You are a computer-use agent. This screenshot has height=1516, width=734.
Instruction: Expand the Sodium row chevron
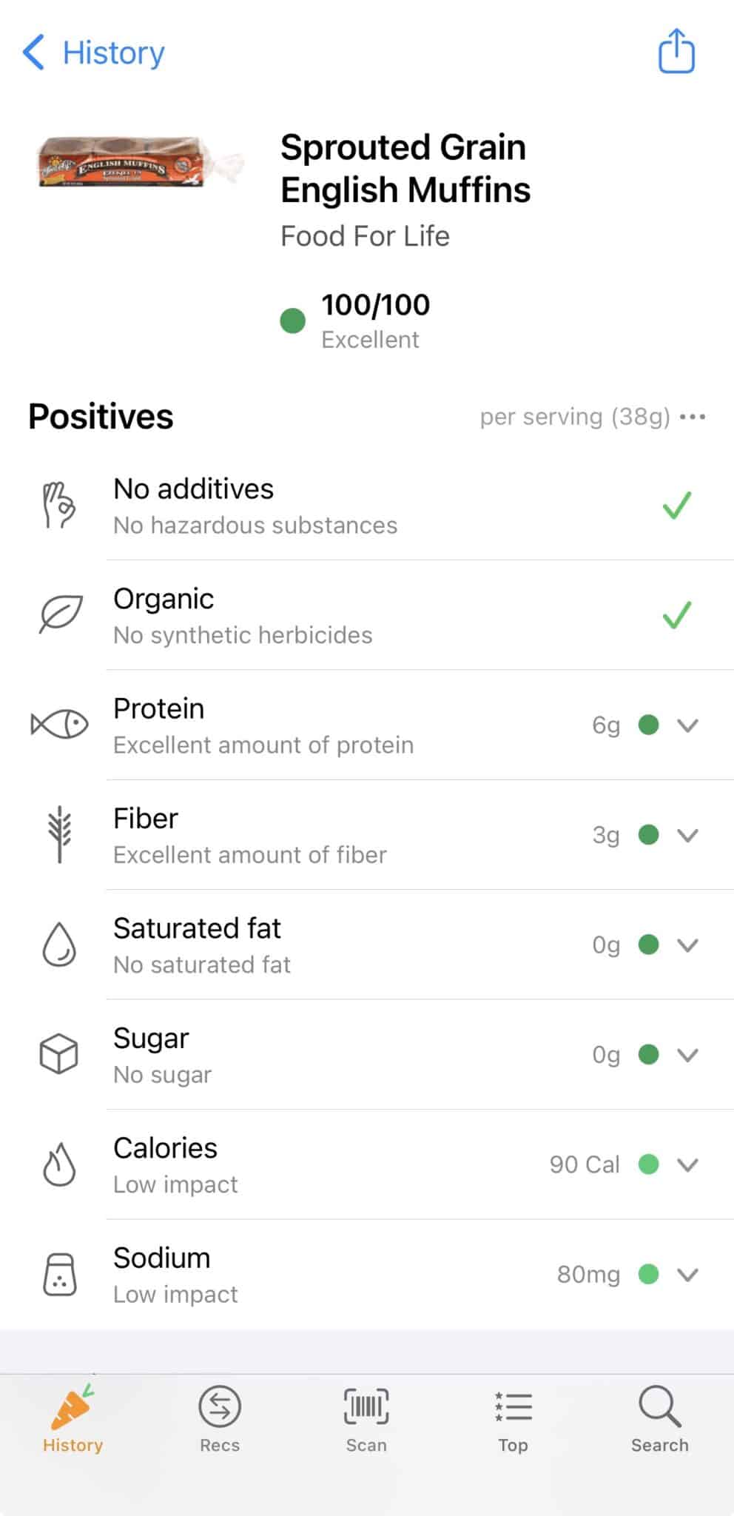tap(688, 1275)
